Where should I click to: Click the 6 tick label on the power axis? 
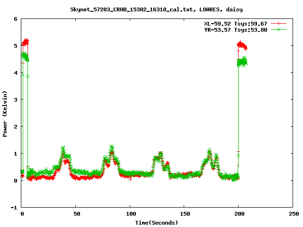click(16, 19)
